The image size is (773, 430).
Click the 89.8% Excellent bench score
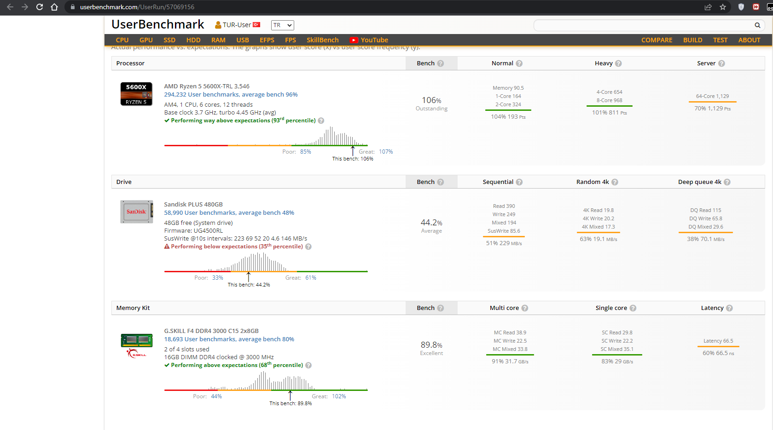tap(431, 348)
